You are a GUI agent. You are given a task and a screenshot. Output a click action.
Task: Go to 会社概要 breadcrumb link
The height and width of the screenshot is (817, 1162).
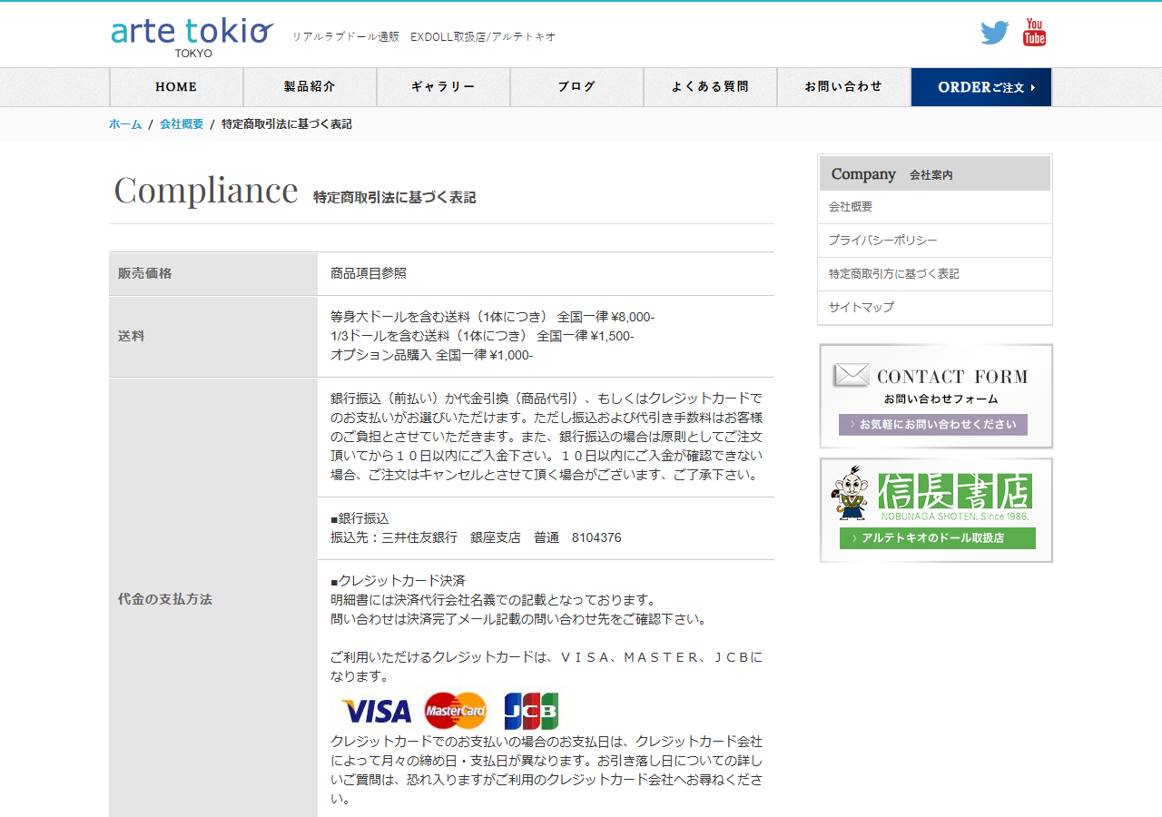(x=182, y=124)
